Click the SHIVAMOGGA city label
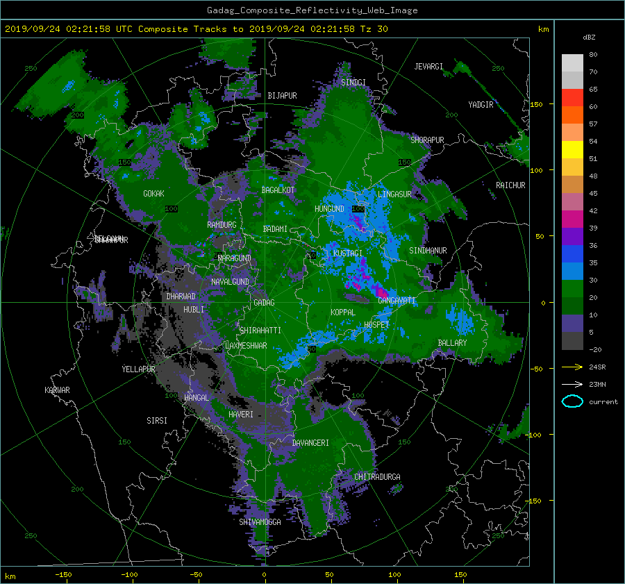 click(260, 522)
